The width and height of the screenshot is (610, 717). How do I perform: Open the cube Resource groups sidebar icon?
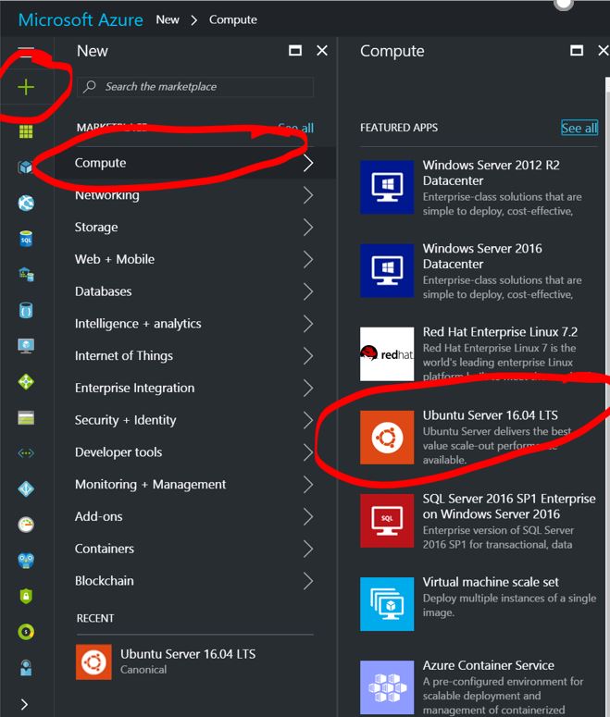pos(26,167)
